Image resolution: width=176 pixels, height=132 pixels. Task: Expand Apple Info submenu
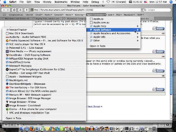tap(113, 37)
